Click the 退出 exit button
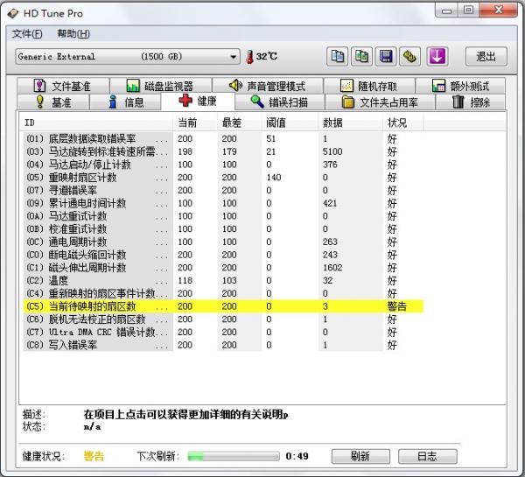 coord(486,56)
